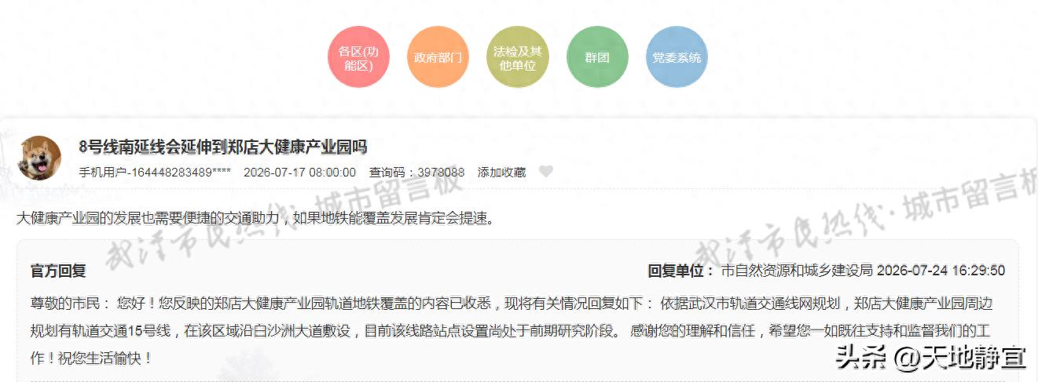Click the gray heart favorite icon
Viewport: 1038px width, 382px height.
[546, 172]
